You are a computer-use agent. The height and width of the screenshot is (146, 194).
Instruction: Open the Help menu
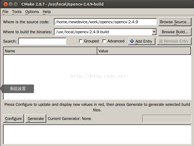[47, 12]
